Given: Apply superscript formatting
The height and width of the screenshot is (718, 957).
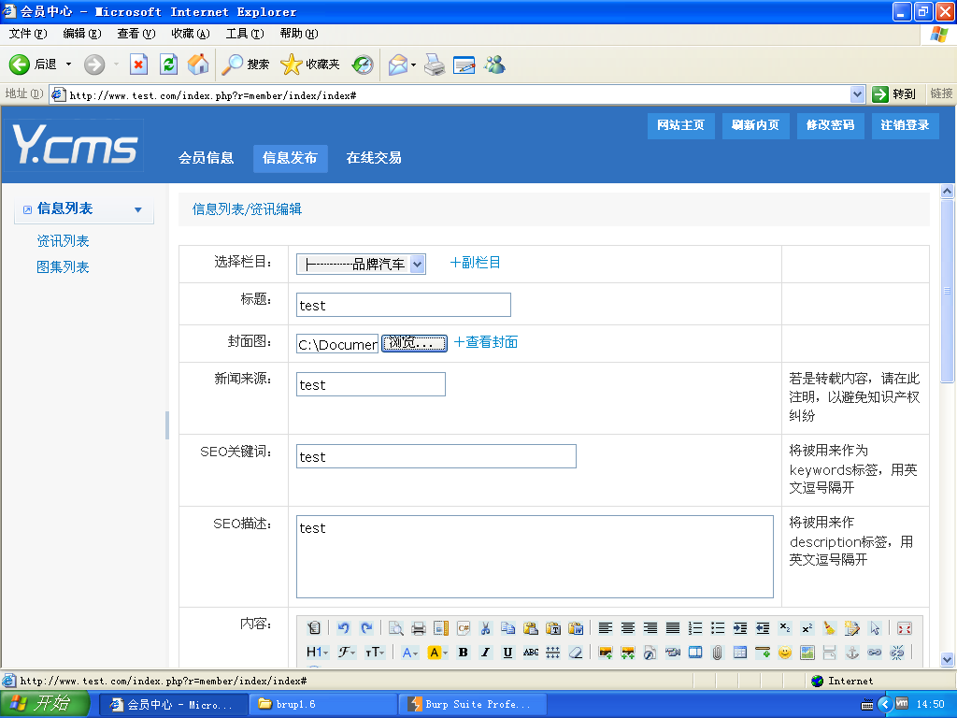Looking at the screenshot, I should point(807,627).
